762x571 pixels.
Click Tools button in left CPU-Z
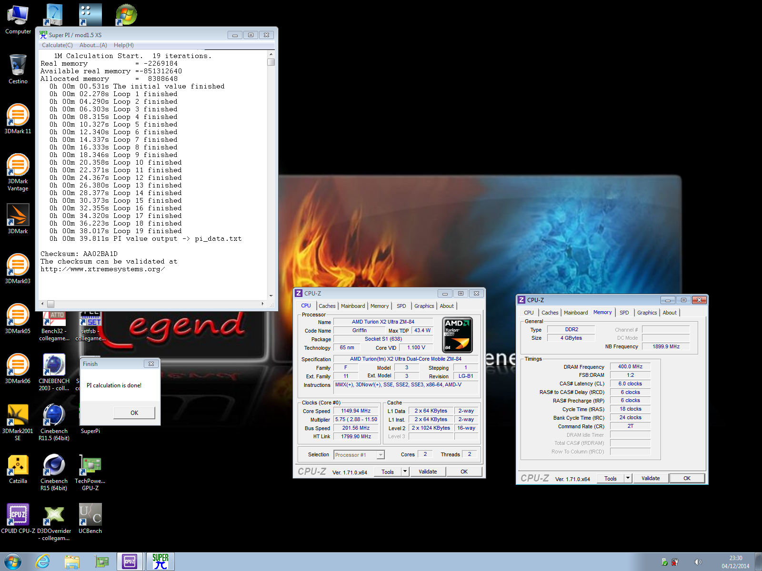click(x=388, y=472)
